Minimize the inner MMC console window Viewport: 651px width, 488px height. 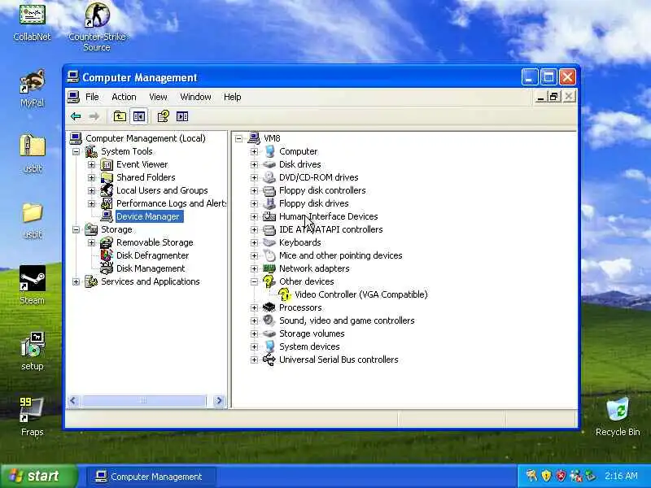pyautogui.click(x=540, y=97)
